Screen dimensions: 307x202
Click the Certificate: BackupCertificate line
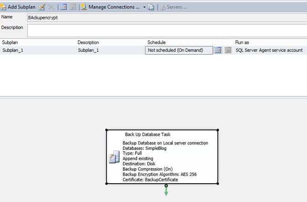pos(151,180)
